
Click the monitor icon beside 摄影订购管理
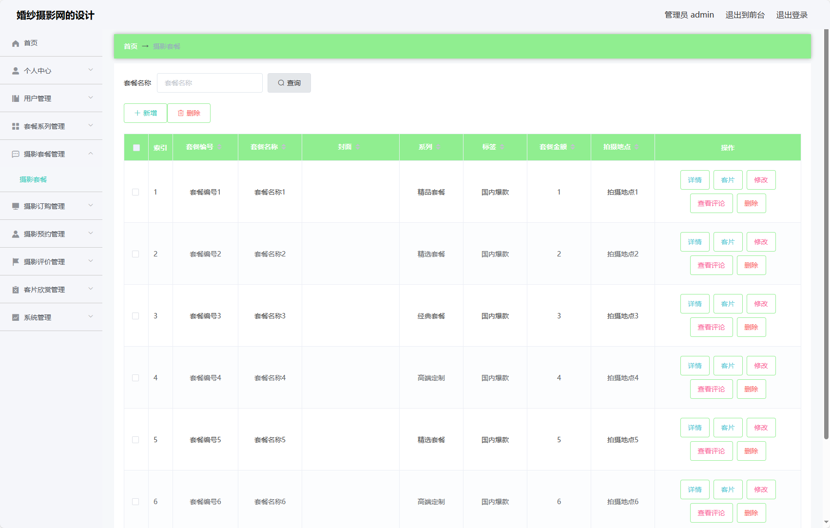(16, 207)
